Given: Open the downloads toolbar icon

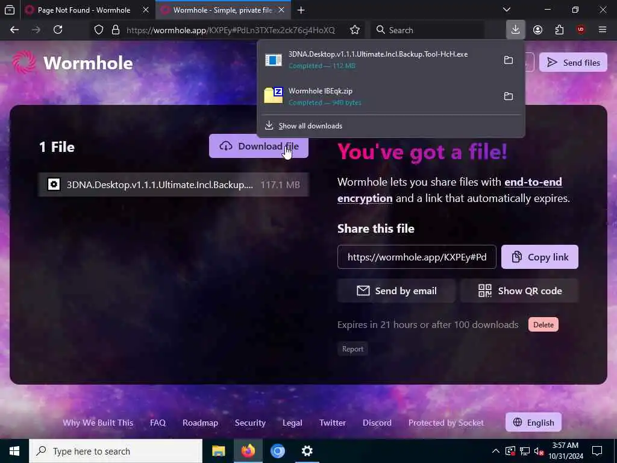Looking at the screenshot, I should (x=516, y=30).
